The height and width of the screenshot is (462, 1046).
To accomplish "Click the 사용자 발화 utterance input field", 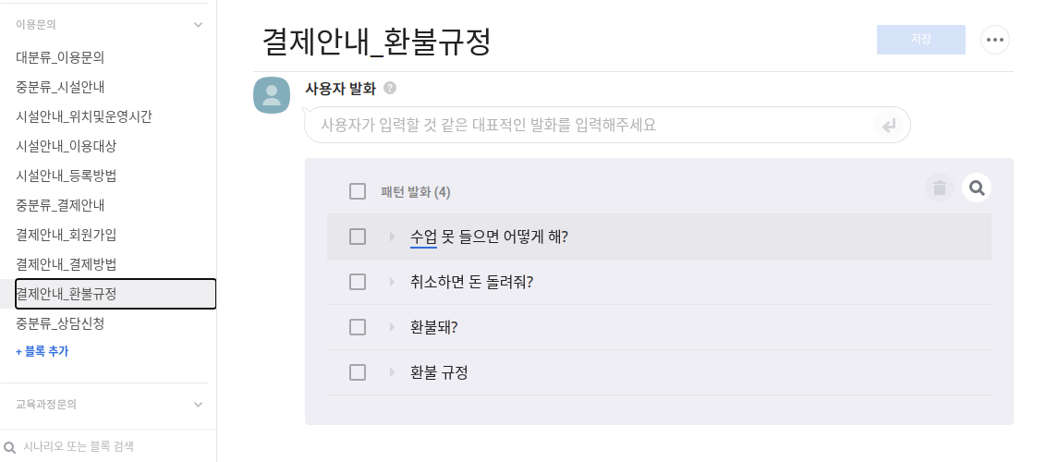I will [x=591, y=125].
